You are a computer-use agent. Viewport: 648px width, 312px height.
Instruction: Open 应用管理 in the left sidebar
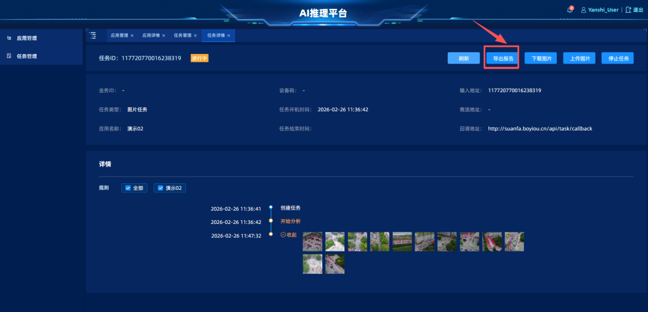tap(26, 38)
